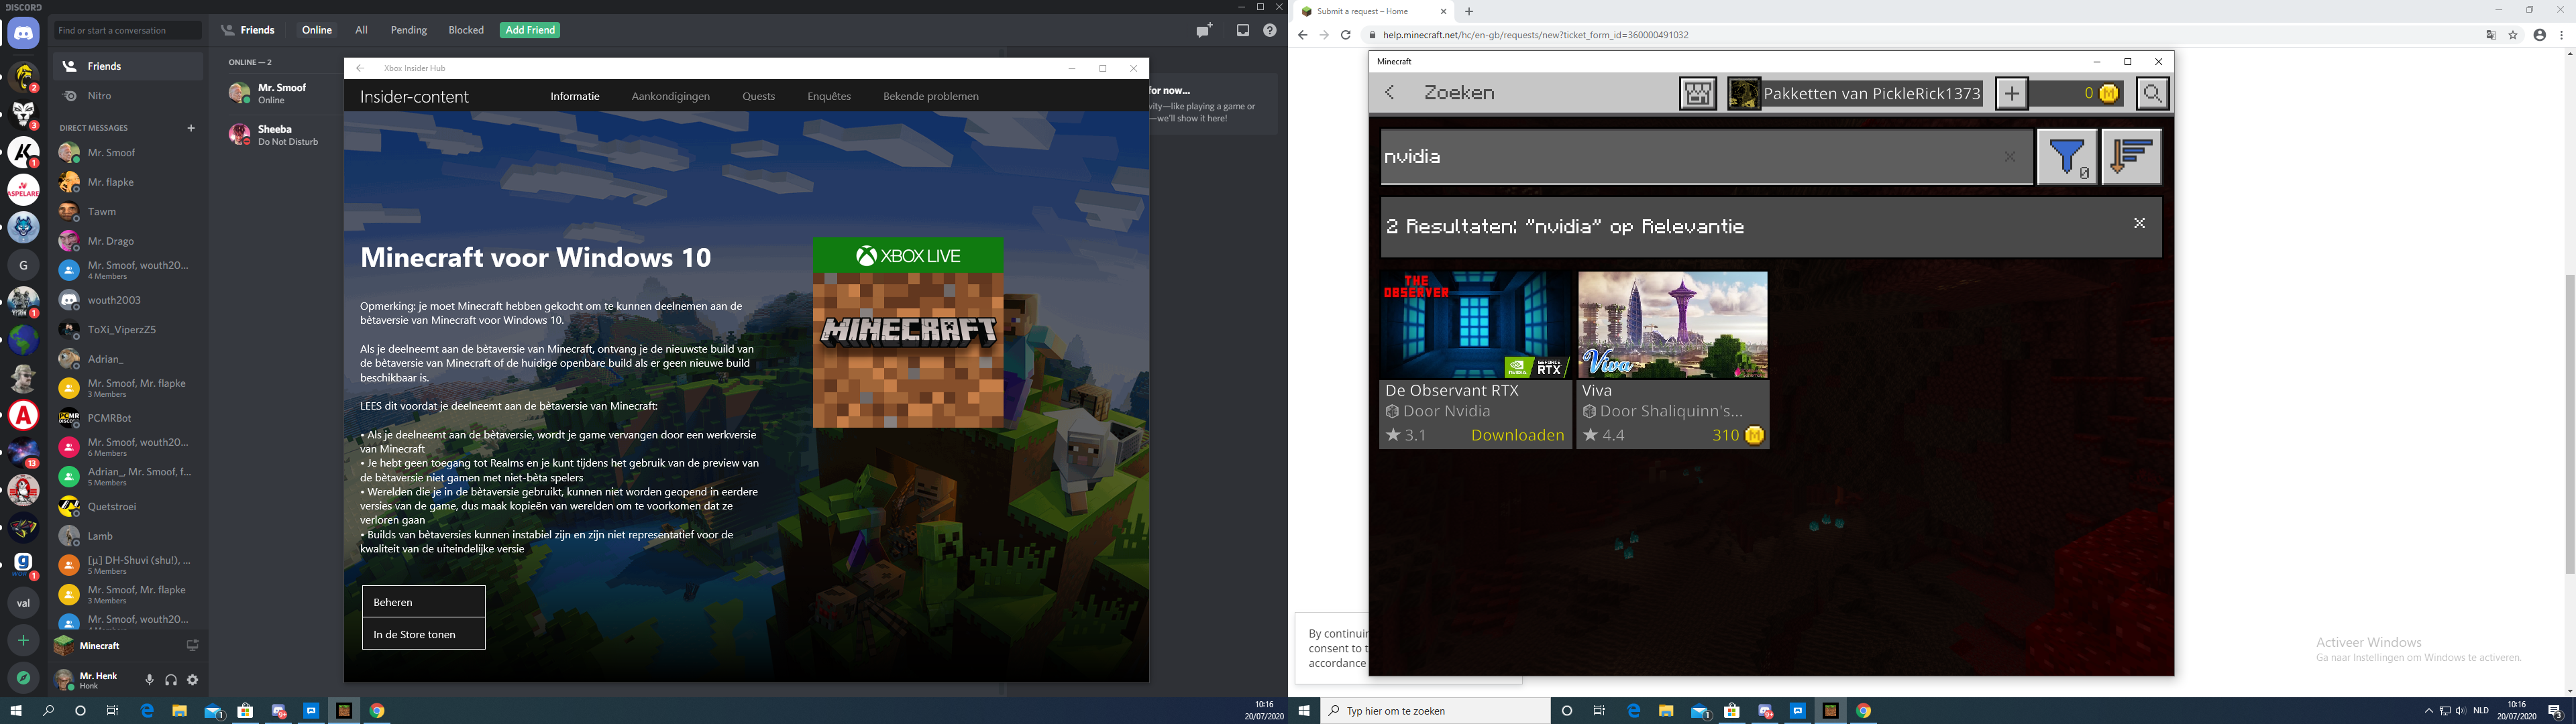The image size is (2576, 724).
Task: Open the direct message with Mr. flapke
Action: click(x=128, y=182)
